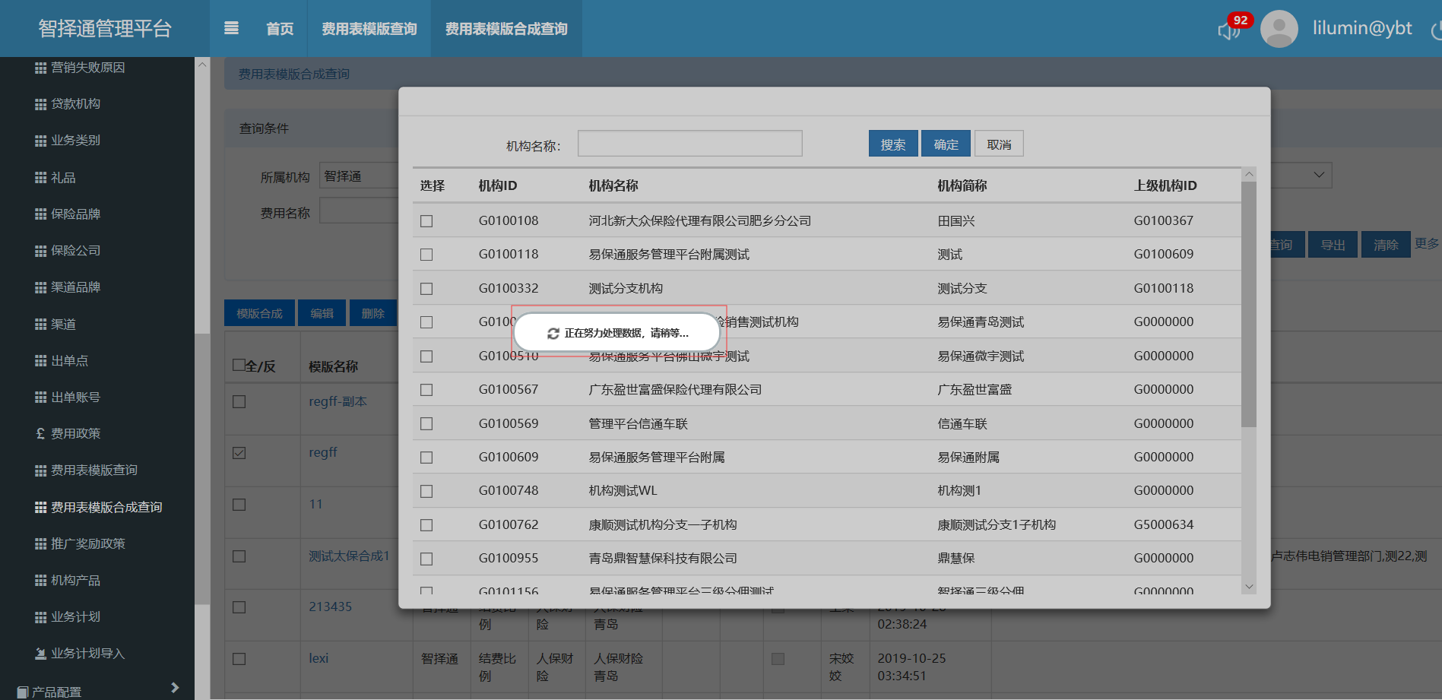This screenshot has width=1442, height=700.
Task: Click the grid icon next to 出单点
Action: tap(41, 361)
